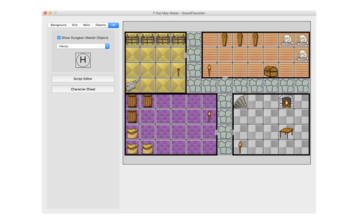This screenshot has height=224, width=358.
Task: Click the torch in the purple room
Action: pos(209,117)
